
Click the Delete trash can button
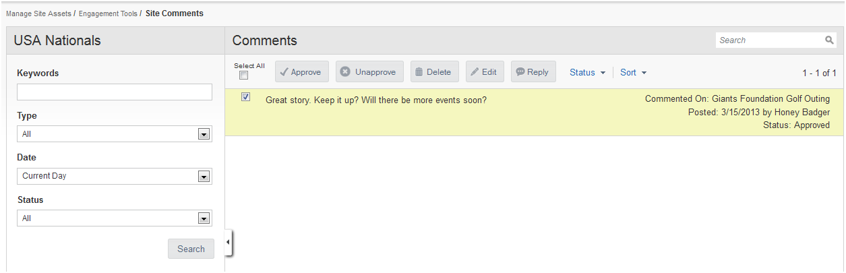(435, 72)
